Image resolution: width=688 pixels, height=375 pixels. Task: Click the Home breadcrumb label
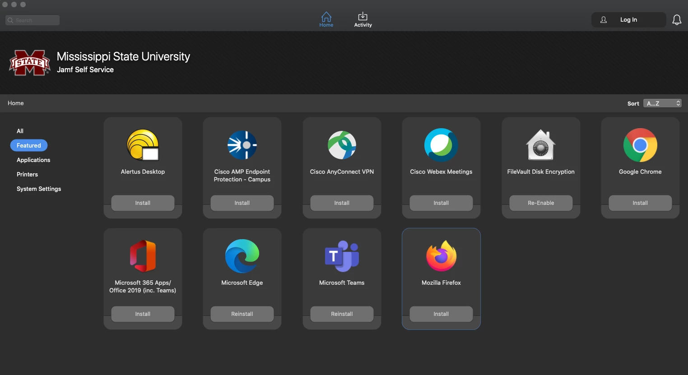pos(16,103)
